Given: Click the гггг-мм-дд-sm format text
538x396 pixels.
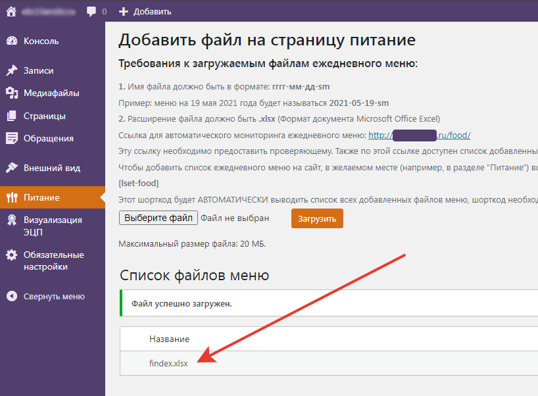Looking at the screenshot, I should (x=301, y=87).
